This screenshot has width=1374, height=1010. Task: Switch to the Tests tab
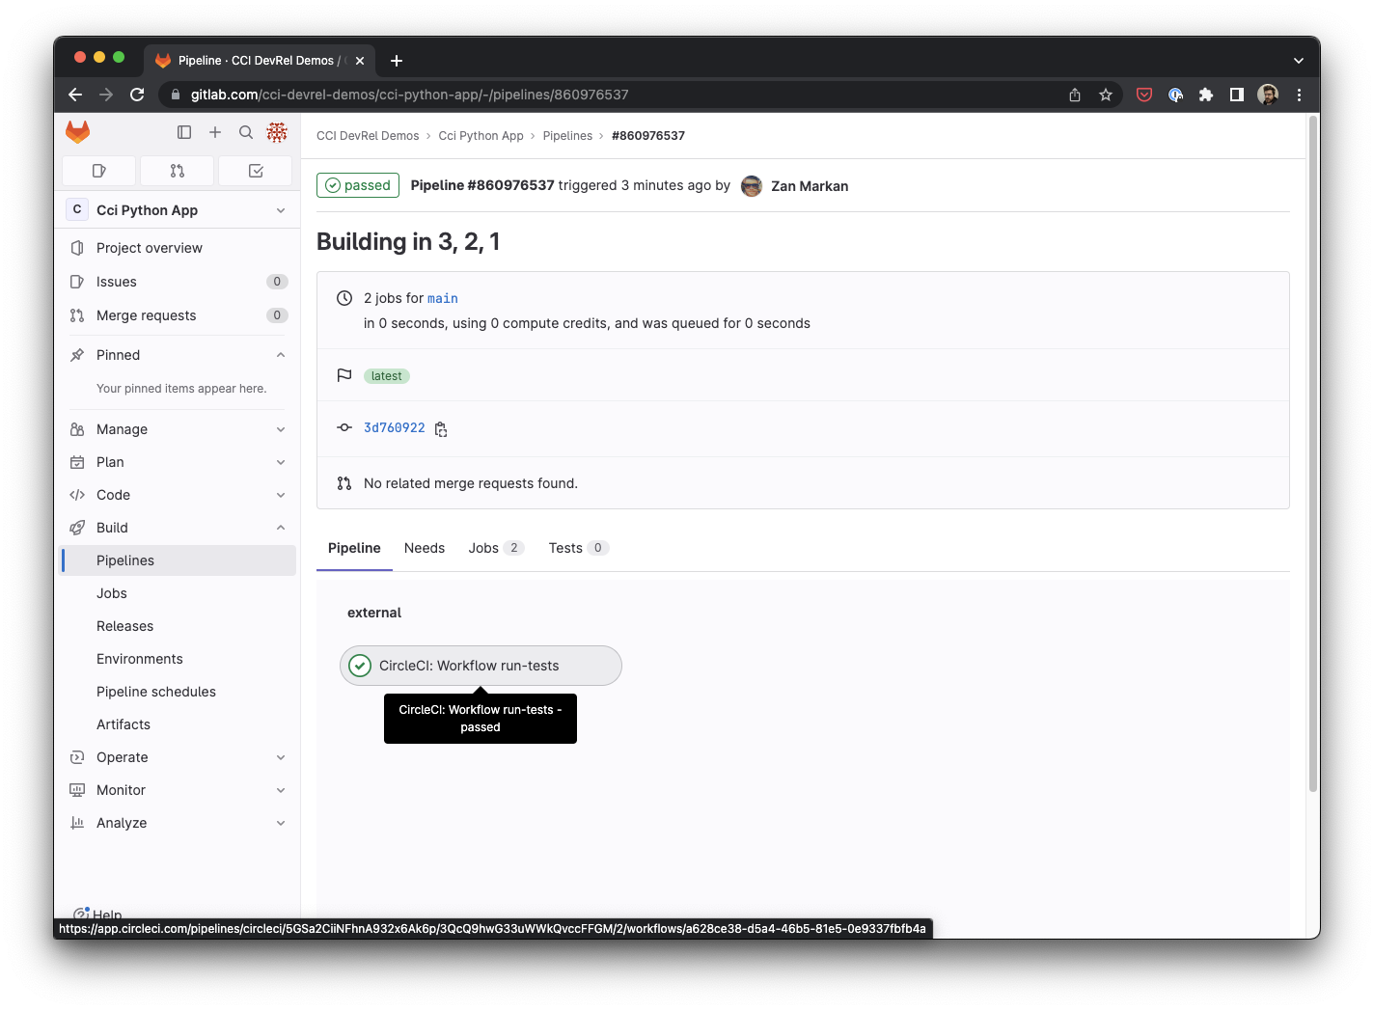coord(578,548)
